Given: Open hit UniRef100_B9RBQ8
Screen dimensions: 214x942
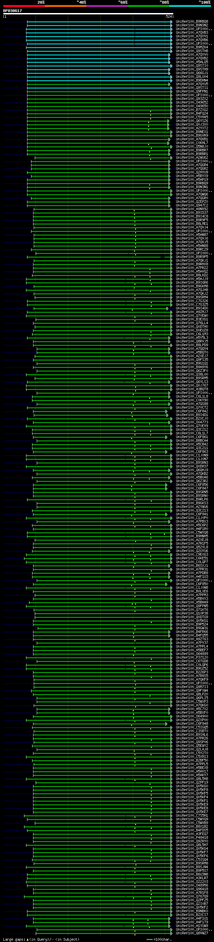Looking at the screenshot, I should (192, 22).
